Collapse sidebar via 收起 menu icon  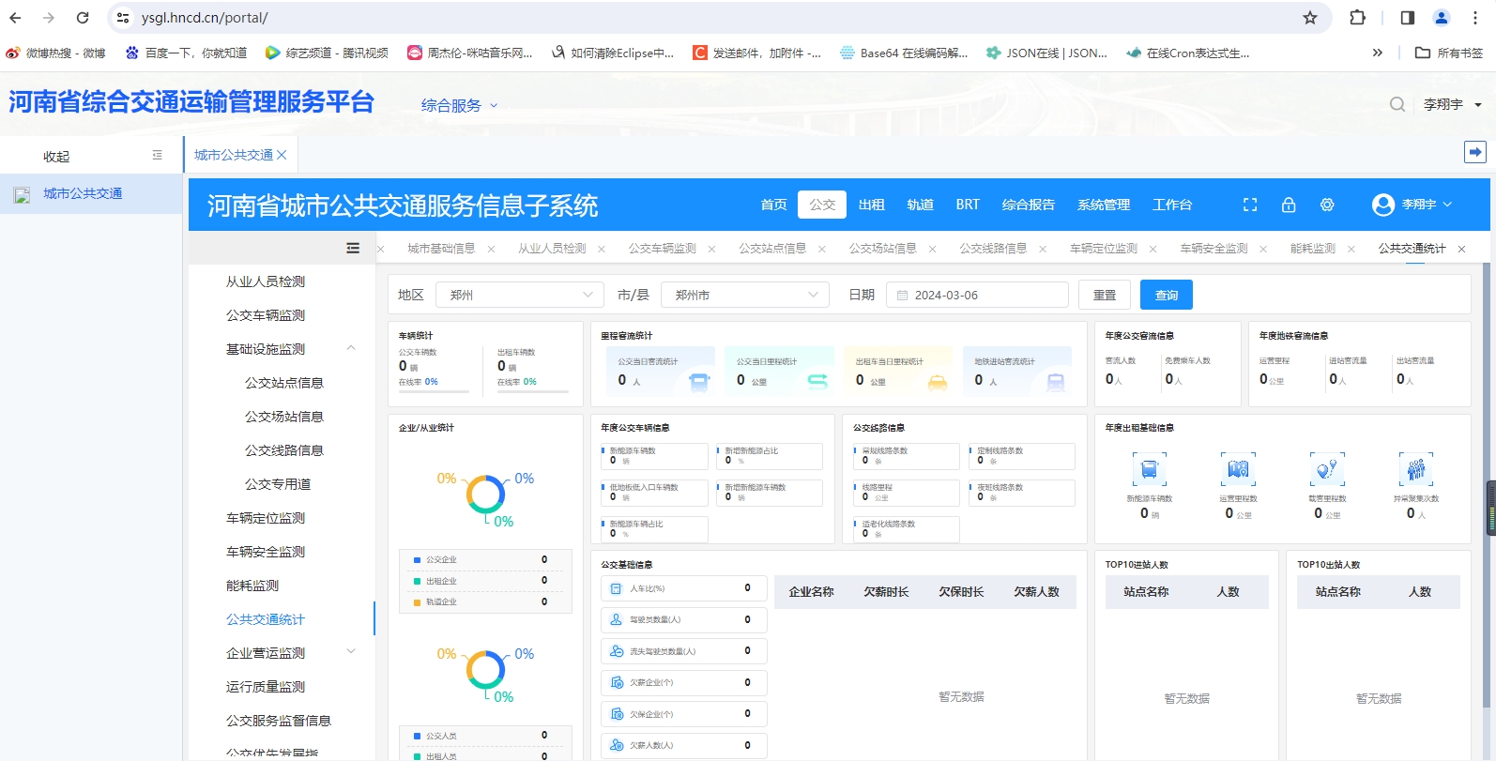[x=157, y=156]
